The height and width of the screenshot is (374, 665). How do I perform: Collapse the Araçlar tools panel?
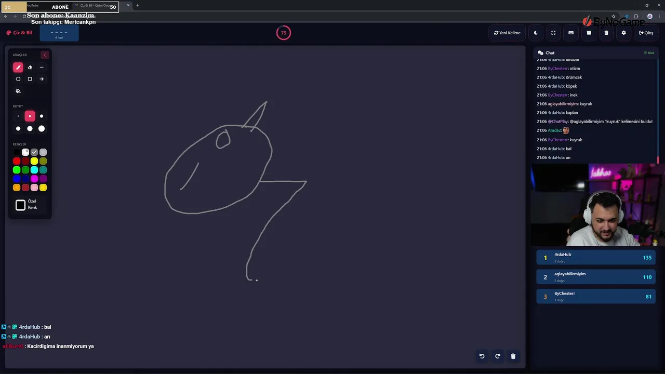[45, 55]
